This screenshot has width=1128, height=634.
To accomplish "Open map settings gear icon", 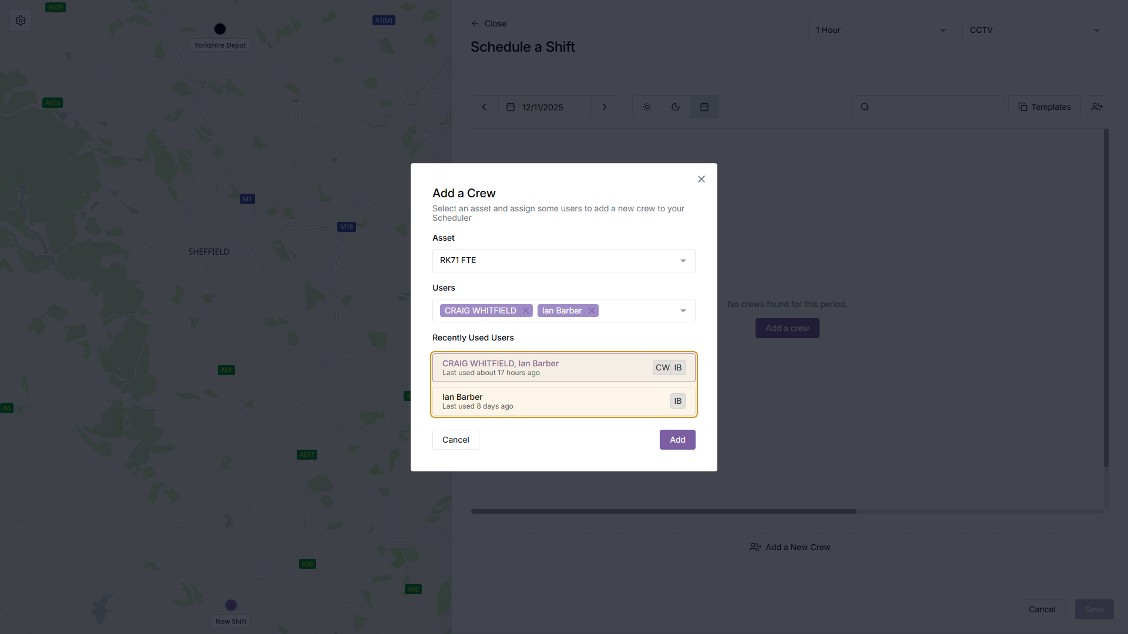I will pyautogui.click(x=21, y=21).
